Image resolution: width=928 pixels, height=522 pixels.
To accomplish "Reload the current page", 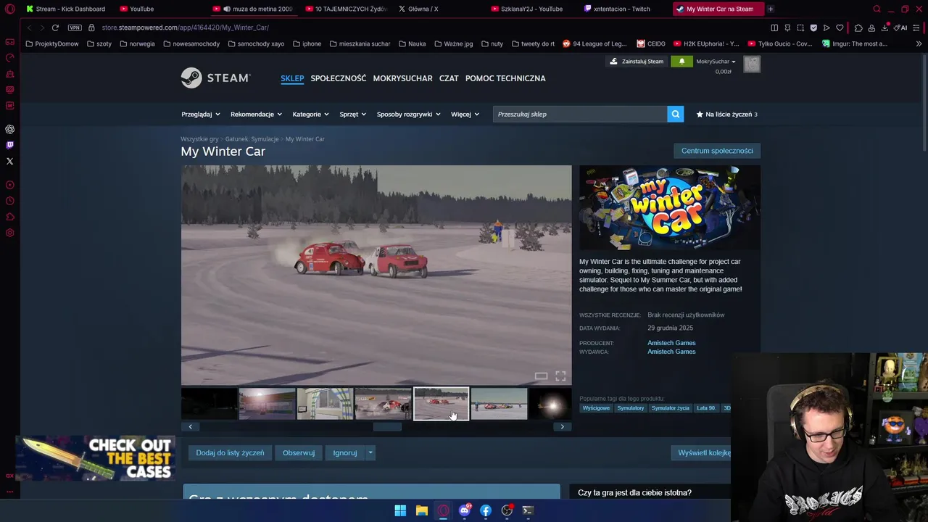I will click(55, 28).
